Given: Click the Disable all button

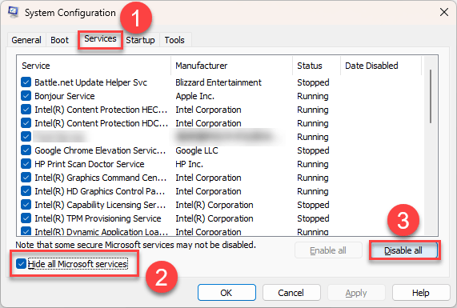Looking at the screenshot, I should pyautogui.click(x=403, y=250).
